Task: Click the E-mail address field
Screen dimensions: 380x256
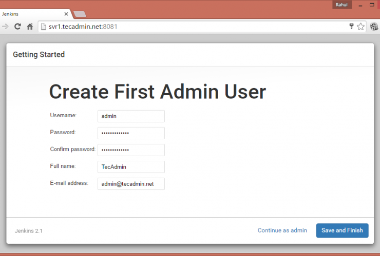Action: coord(131,184)
